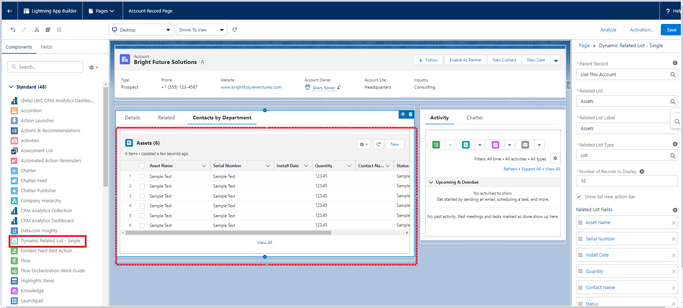The width and height of the screenshot is (683, 308).
Task: Refresh the canvas preview
Action: pyautogui.click(x=235, y=30)
